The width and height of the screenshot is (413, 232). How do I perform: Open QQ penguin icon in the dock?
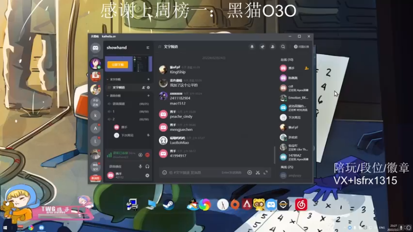coord(193,205)
